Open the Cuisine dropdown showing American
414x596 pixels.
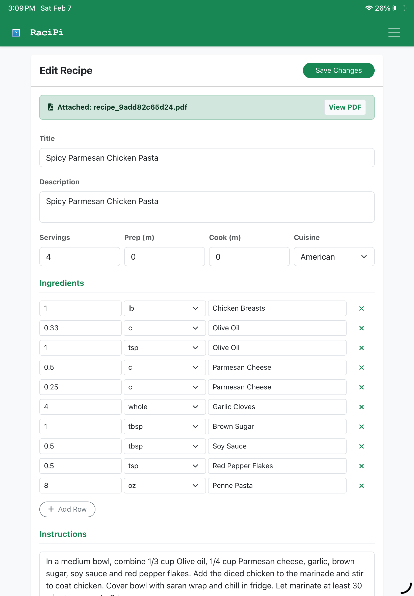coord(333,257)
